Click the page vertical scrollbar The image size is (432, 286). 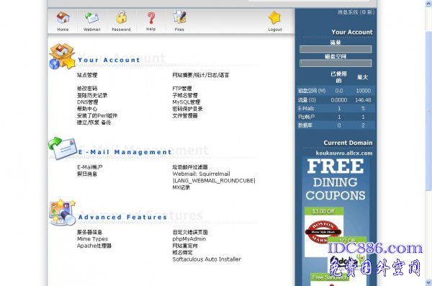coord(428,143)
